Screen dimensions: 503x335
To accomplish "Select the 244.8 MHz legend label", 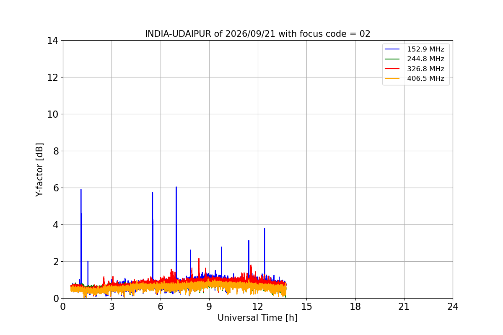I will pos(426,59).
